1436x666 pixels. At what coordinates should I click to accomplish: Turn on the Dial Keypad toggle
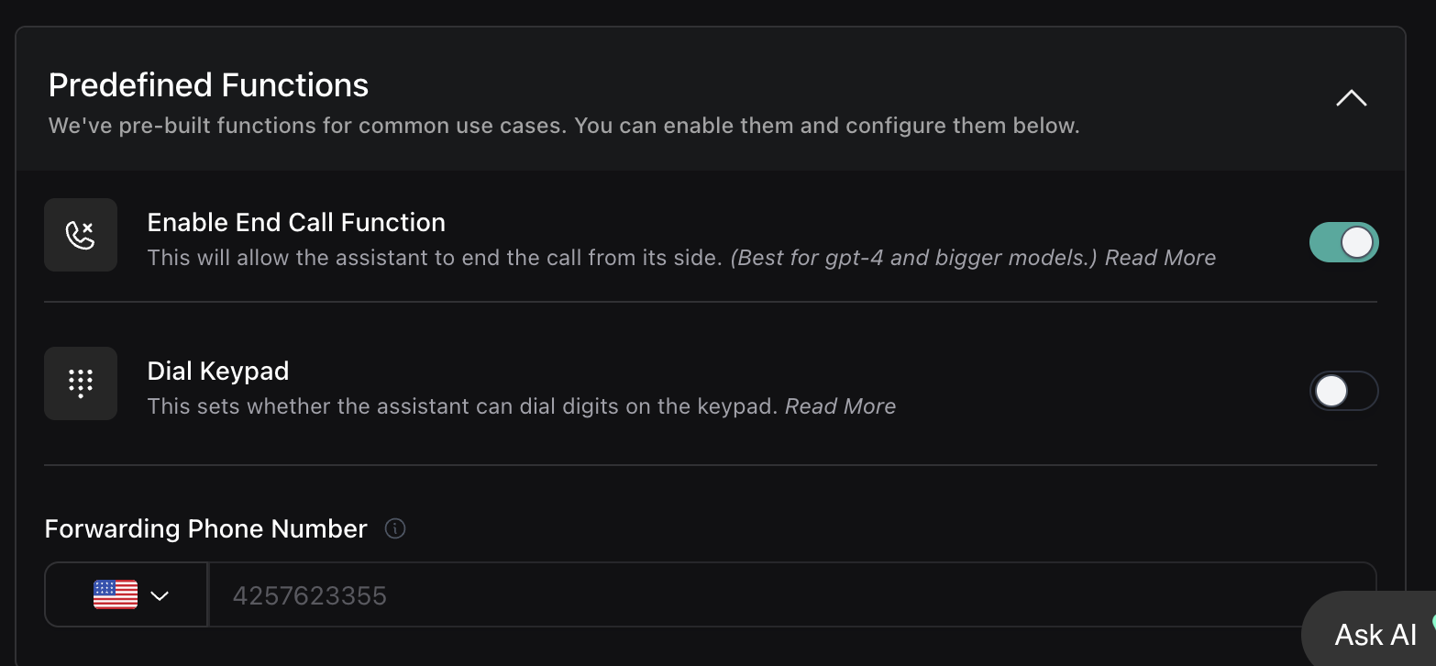(1343, 391)
